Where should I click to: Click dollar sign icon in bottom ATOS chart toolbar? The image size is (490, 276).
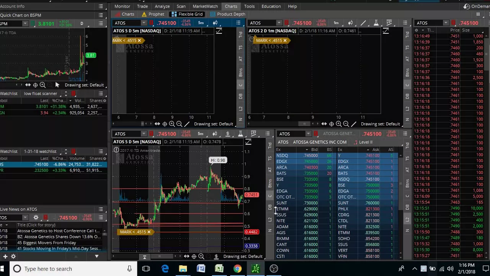(228, 134)
